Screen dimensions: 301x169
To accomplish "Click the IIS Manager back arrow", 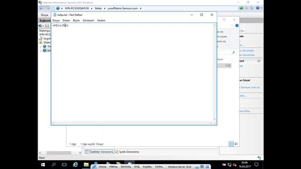I will [41, 8].
